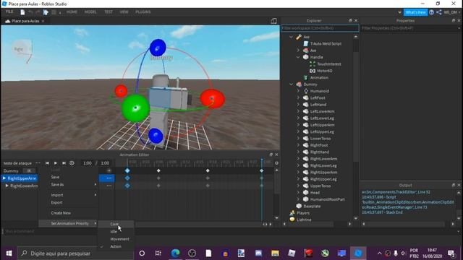Click the Lighting service icon
Screen dimensions: 463x260
(292, 220)
